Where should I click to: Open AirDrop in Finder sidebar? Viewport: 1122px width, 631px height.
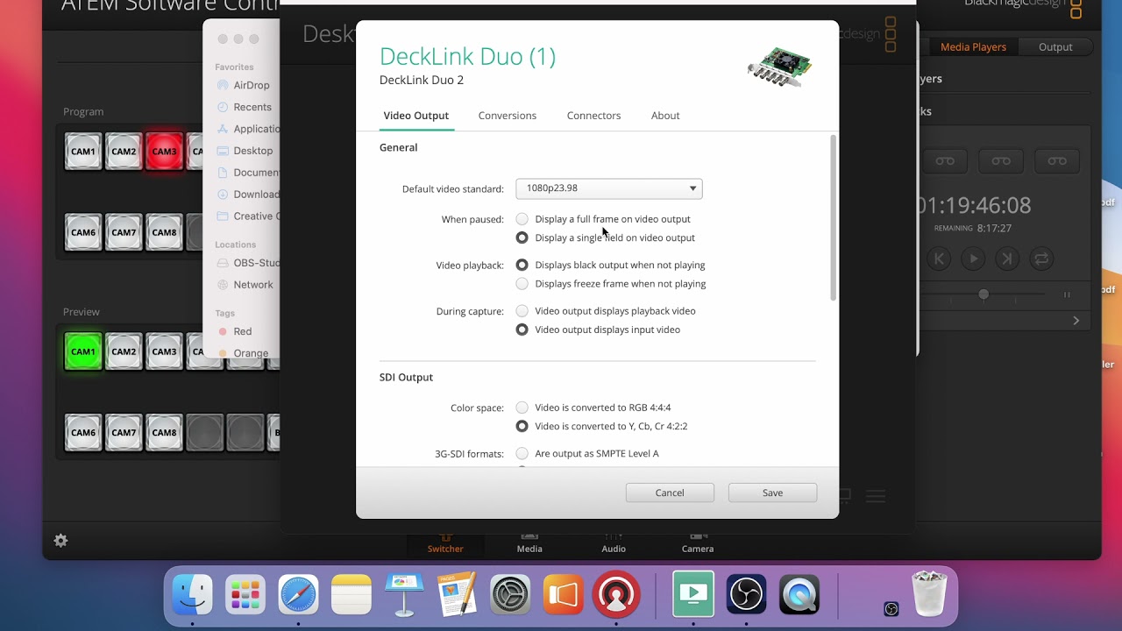point(243,85)
